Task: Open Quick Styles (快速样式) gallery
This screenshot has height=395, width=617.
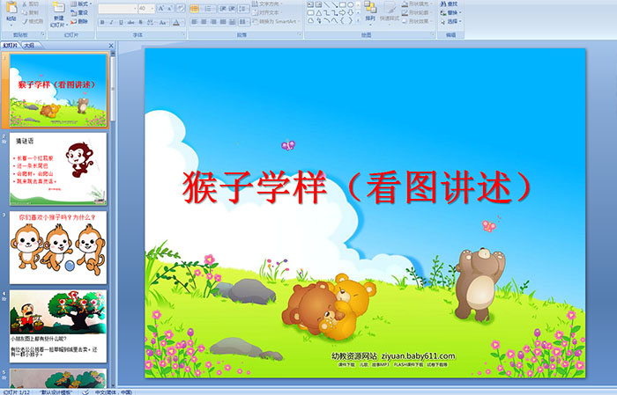Action: point(390,11)
